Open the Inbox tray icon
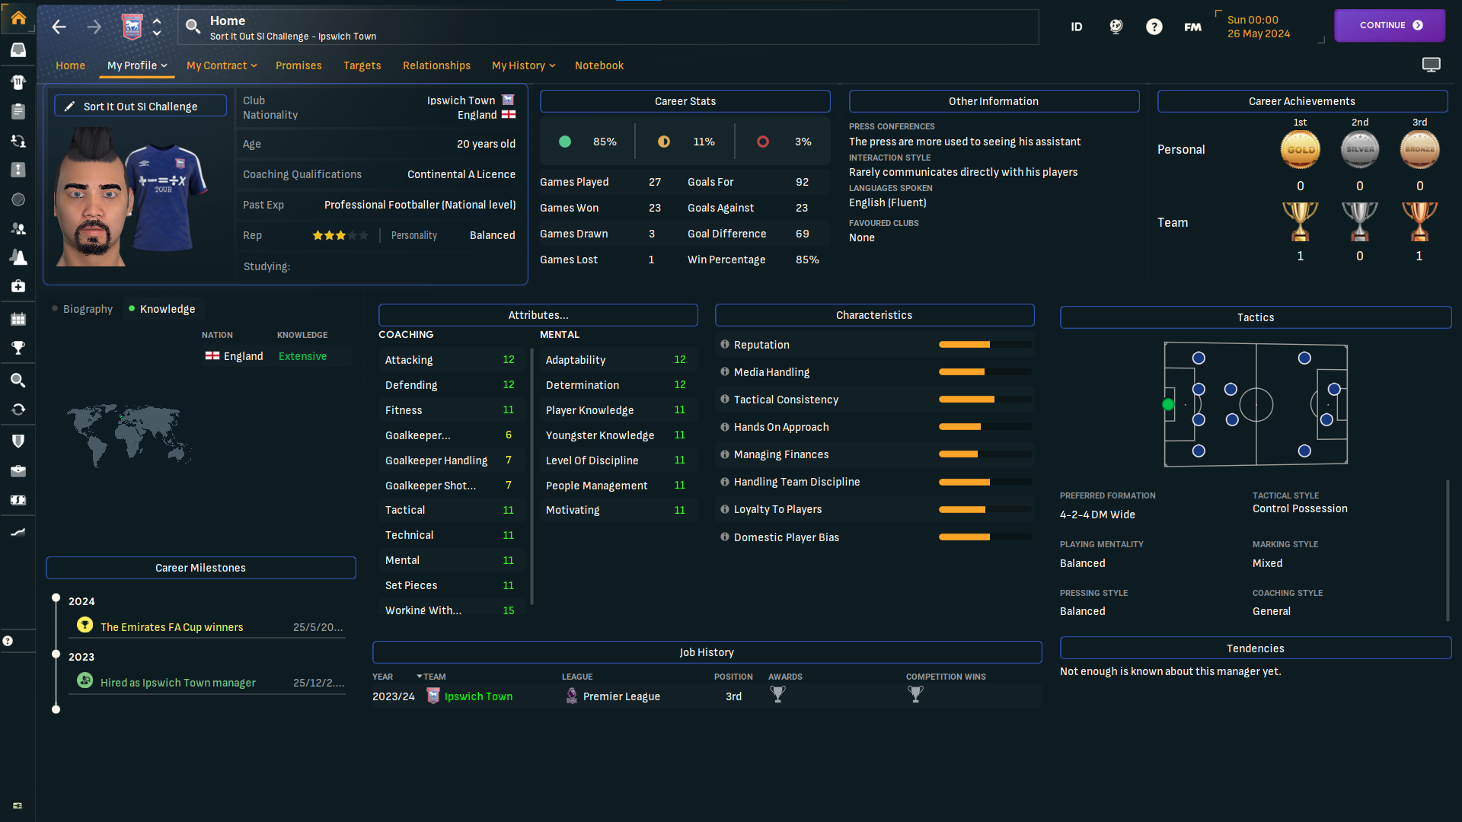Screen dimensions: 1462x822 [18, 49]
